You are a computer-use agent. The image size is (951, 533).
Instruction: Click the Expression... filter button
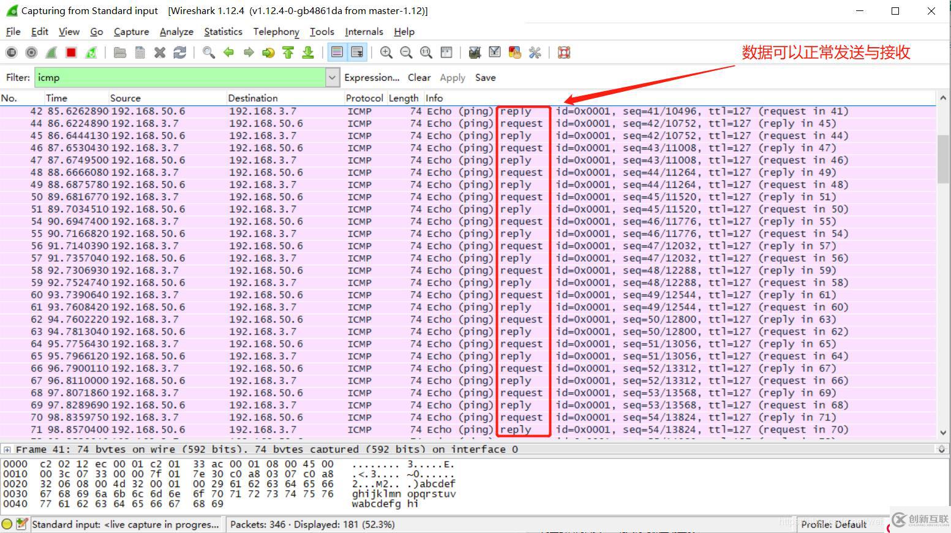pos(372,78)
